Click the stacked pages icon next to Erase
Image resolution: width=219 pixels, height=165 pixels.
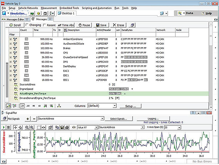coord(132,25)
